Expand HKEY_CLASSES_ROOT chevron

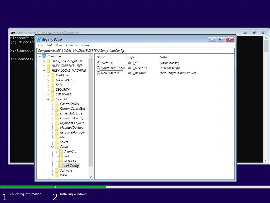point(44,61)
